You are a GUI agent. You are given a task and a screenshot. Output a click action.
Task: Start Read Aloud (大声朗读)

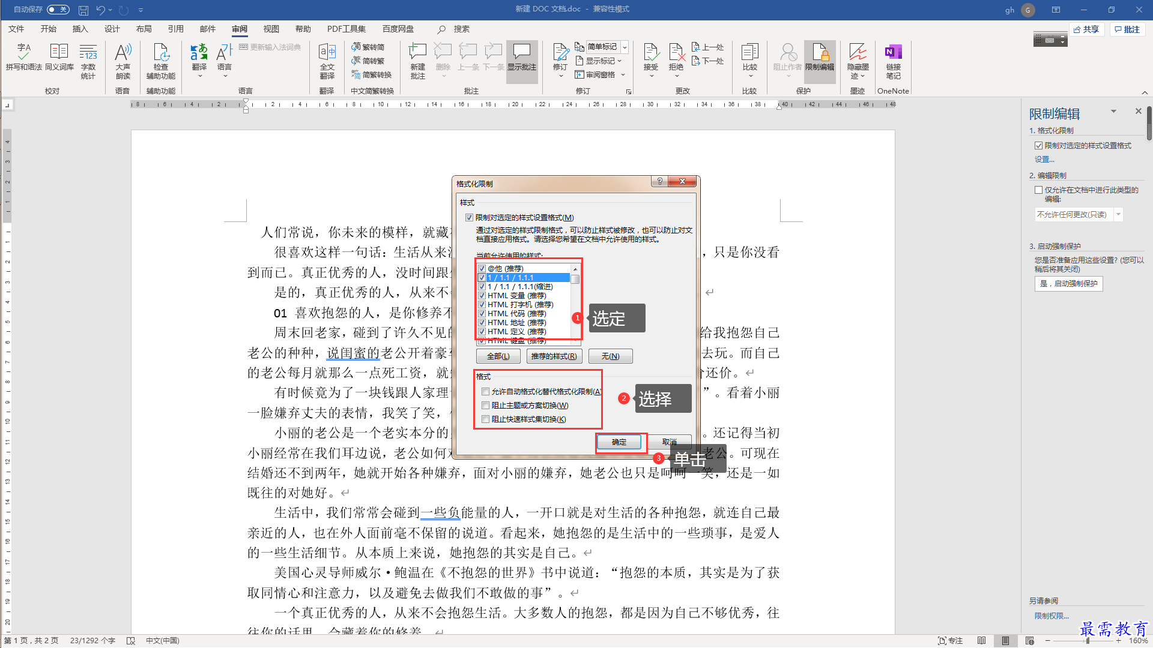click(x=123, y=61)
